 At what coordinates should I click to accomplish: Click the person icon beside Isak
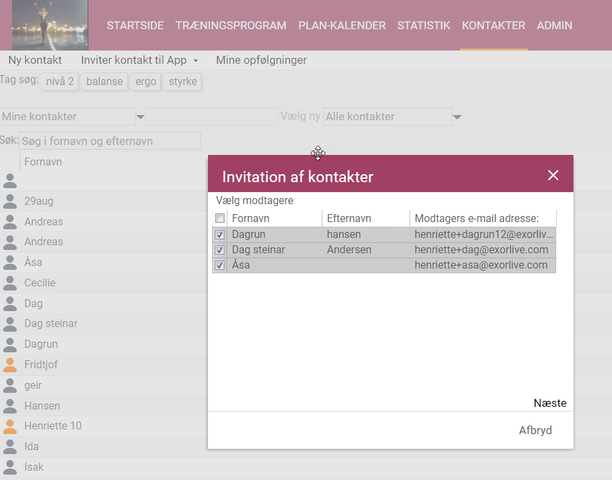pyautogui.click(x=10, y=467)
